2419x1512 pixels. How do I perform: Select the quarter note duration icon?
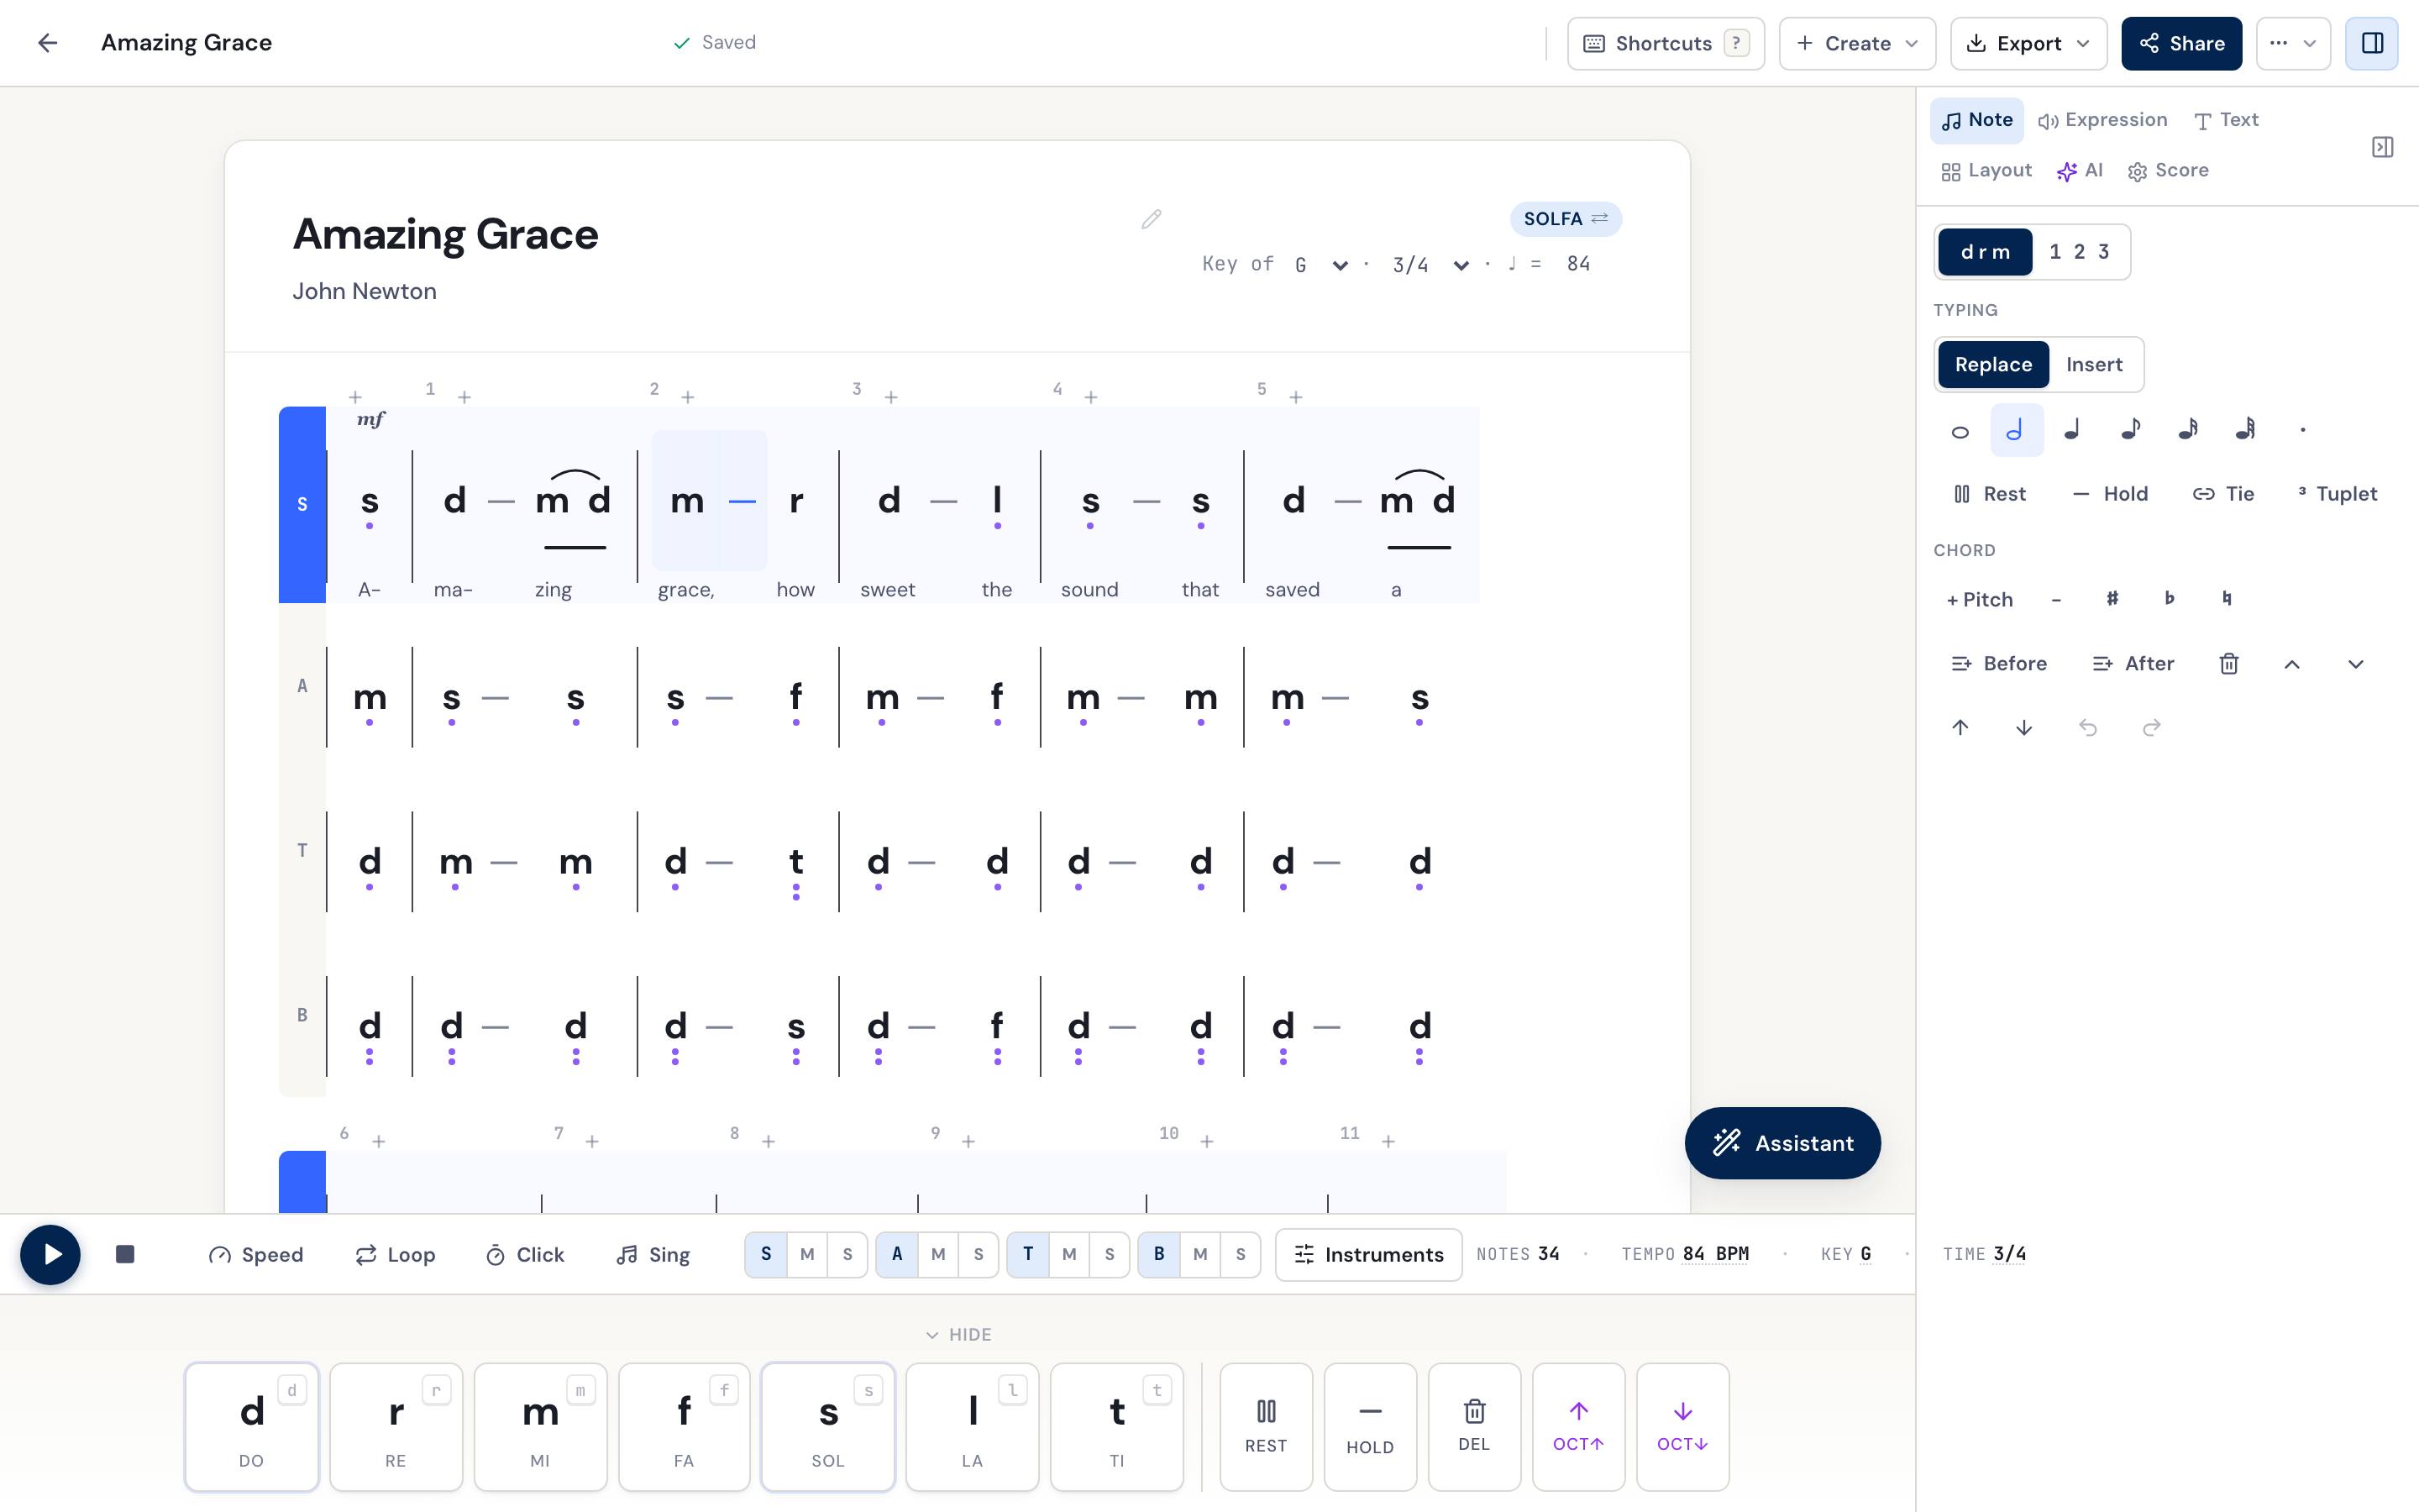pos(2073,431)
